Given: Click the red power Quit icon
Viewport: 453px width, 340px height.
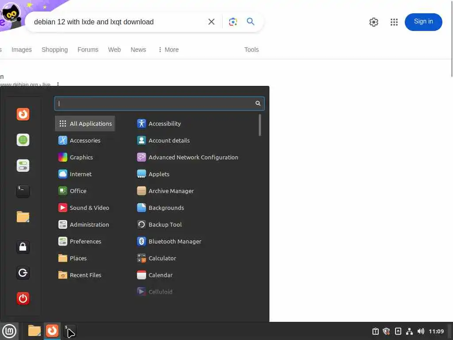Looking at the screenshot, I should 23,298.
